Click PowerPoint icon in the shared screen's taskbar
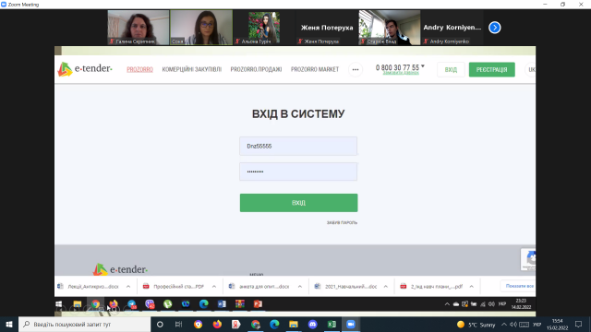The image size is (591, 332). pos(258,303)
